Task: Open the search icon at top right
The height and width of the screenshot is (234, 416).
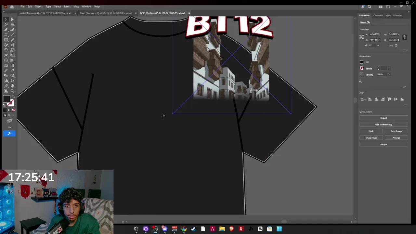Action: (x=370, y=6)
